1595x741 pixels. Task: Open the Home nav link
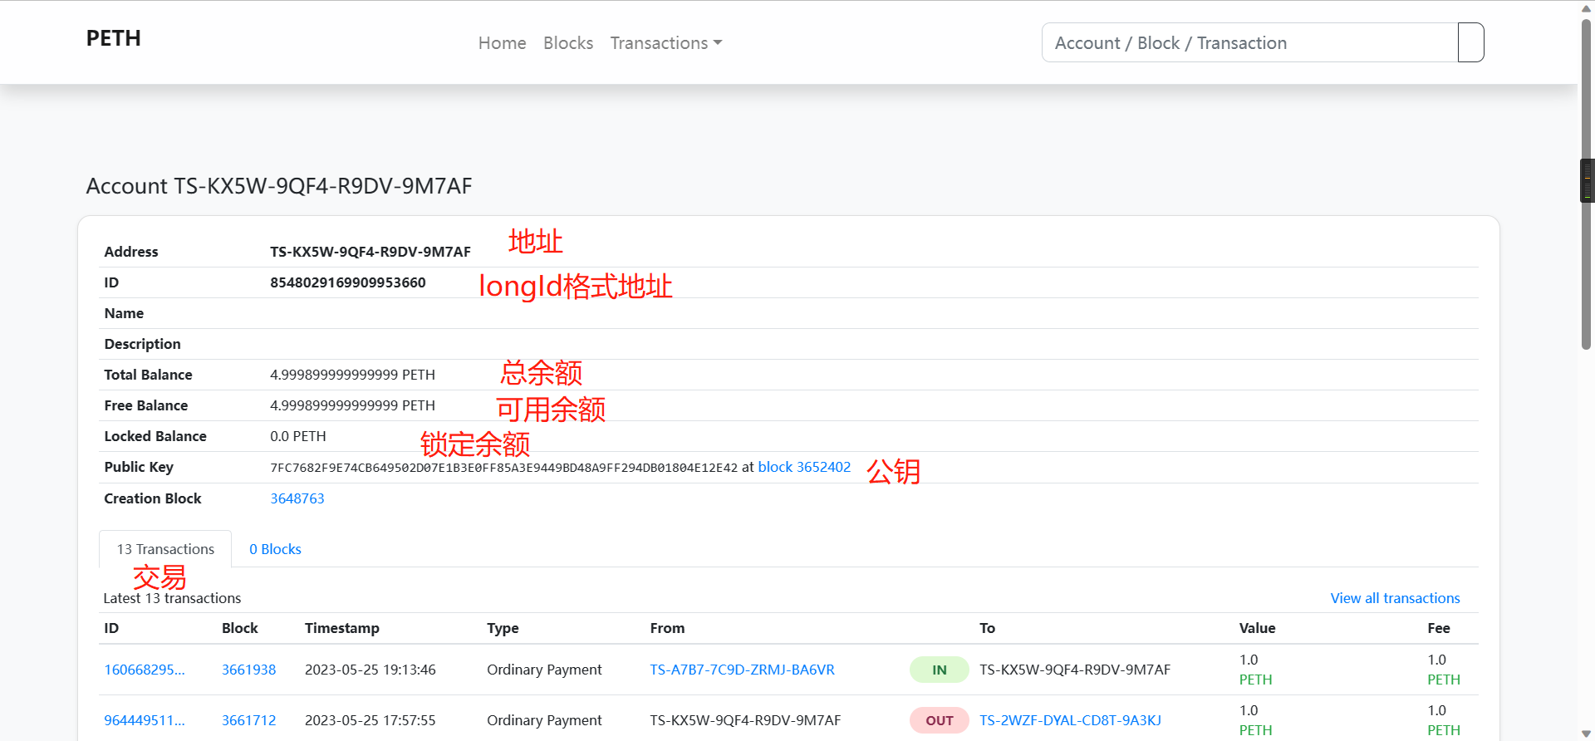pos(502,43)
